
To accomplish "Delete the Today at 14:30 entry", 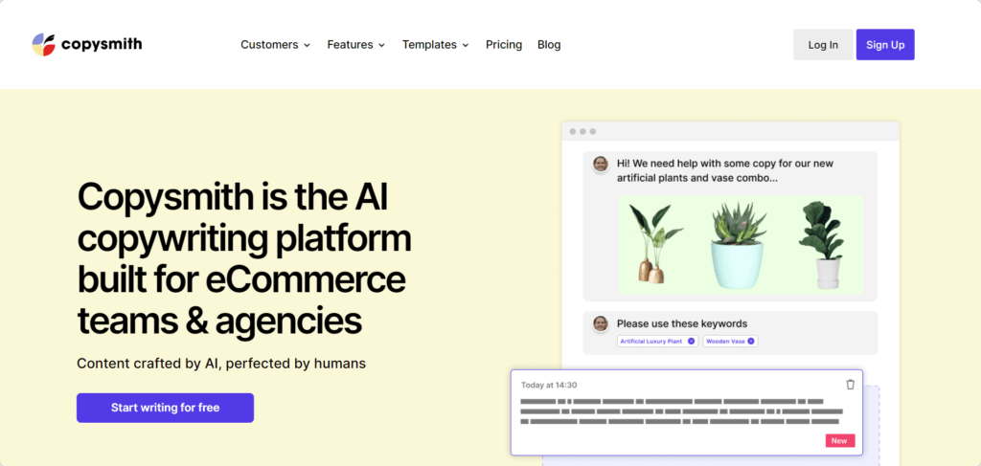I will (851, 385).
